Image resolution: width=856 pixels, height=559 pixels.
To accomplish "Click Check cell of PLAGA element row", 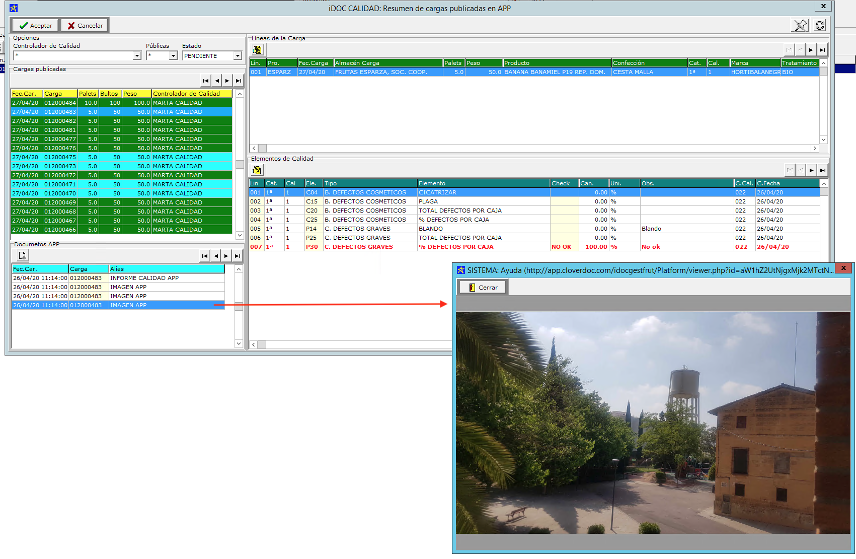I will (x=564, y=201).
